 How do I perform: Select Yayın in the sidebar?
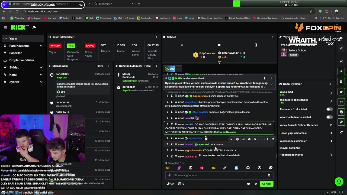pos(23,38)
